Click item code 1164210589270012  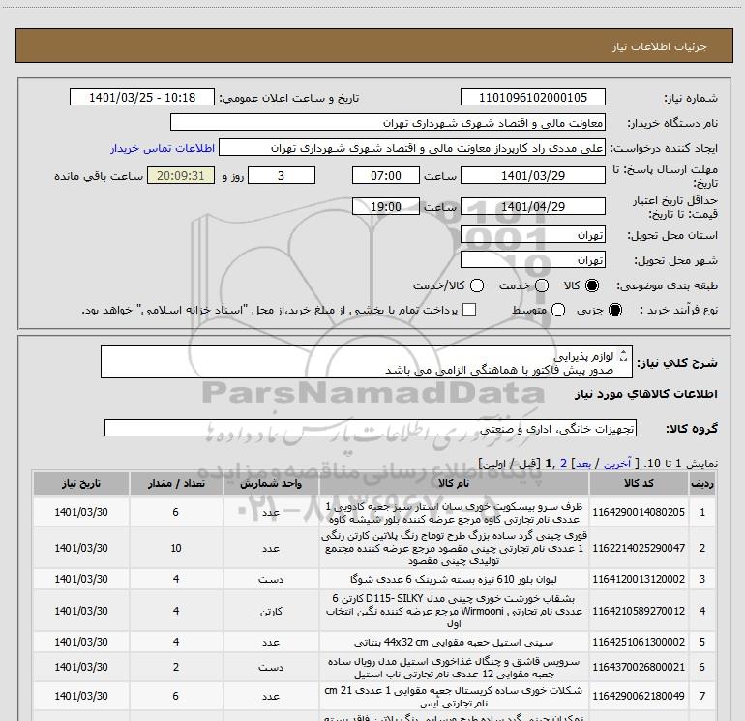coord(639,611)
